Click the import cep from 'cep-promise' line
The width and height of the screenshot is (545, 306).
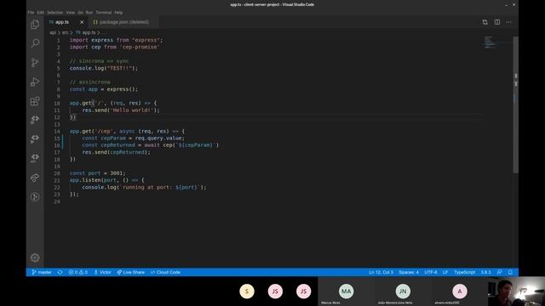[x=115, y=48]
